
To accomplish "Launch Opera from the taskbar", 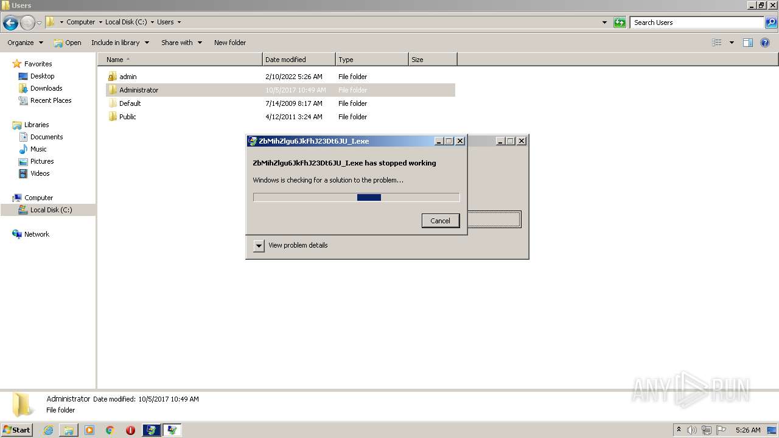I will coord(130,430).
